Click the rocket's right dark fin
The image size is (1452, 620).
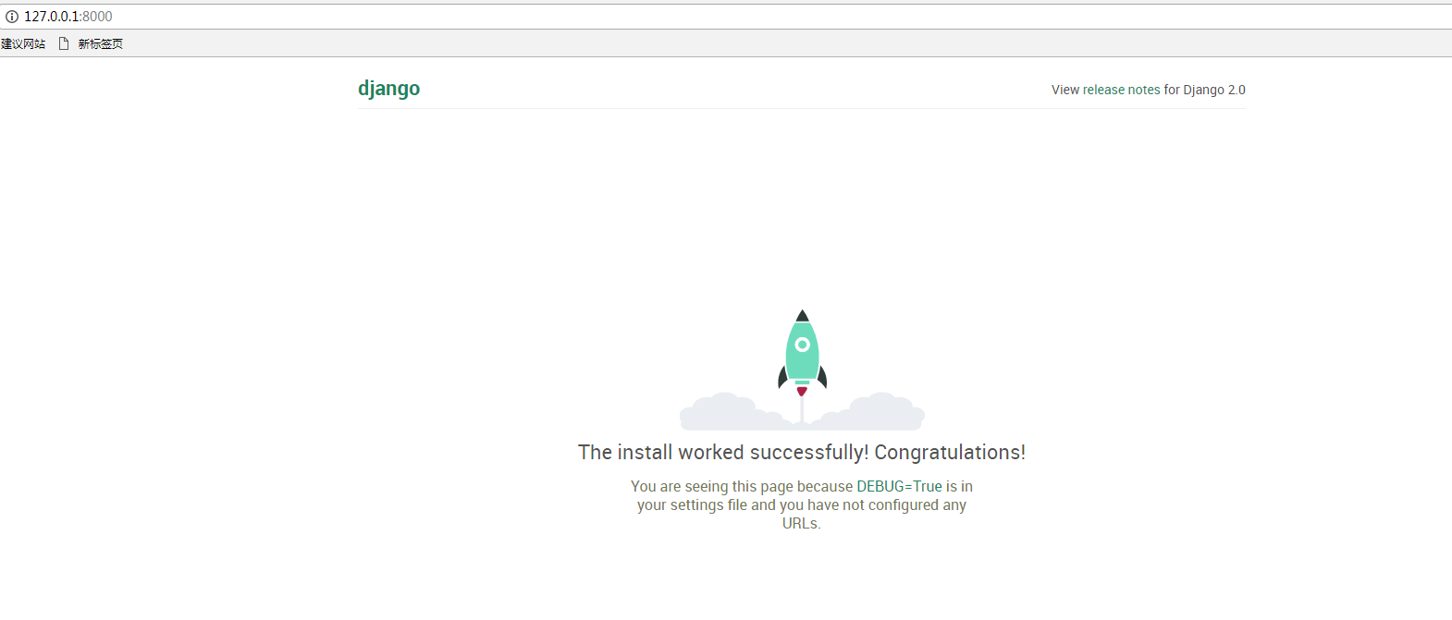pyautogui.click(x=822, y=377)
